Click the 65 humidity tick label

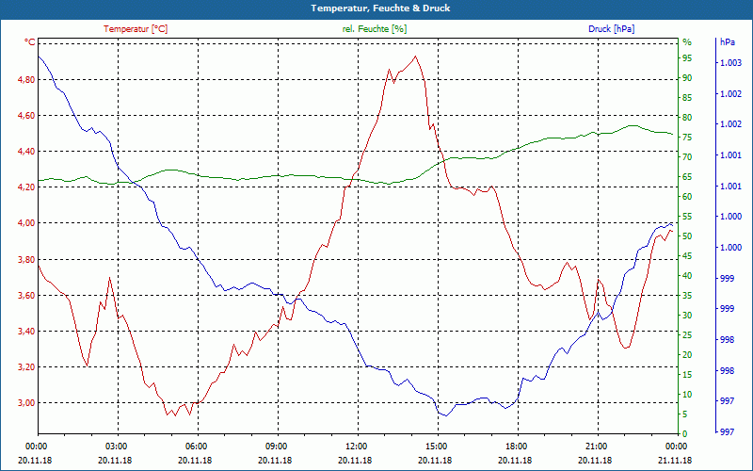click(x=687, y=177)
